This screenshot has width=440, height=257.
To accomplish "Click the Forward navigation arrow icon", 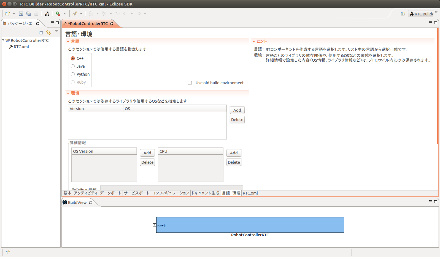I will [x=139, y=13].
